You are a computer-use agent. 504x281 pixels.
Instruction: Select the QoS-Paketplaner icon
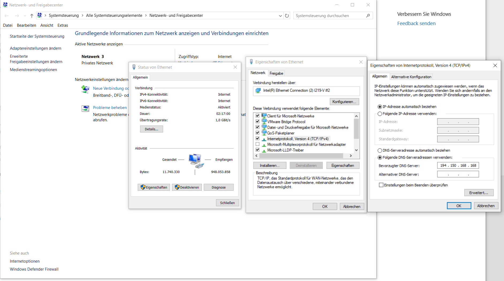pyautogui.click(x=264, y=133)
